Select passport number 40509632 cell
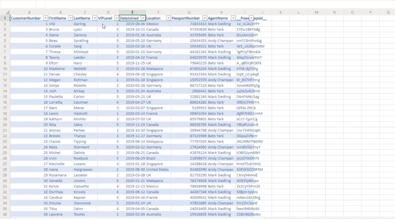Screen dimensions: 395x219 (189, 198)
